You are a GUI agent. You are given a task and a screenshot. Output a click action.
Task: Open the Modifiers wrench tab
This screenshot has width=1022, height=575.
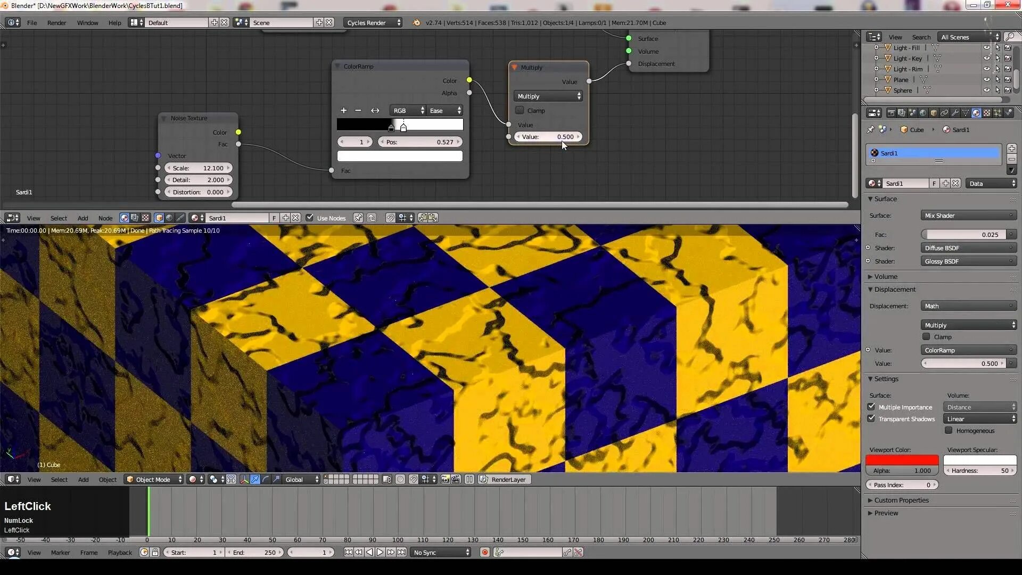[955, 113]
